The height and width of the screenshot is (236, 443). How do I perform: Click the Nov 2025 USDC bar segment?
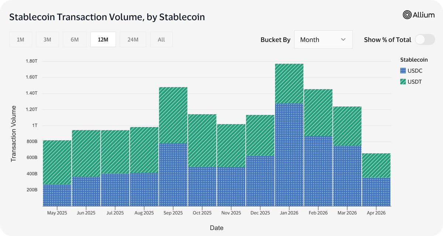click(231, 187)
